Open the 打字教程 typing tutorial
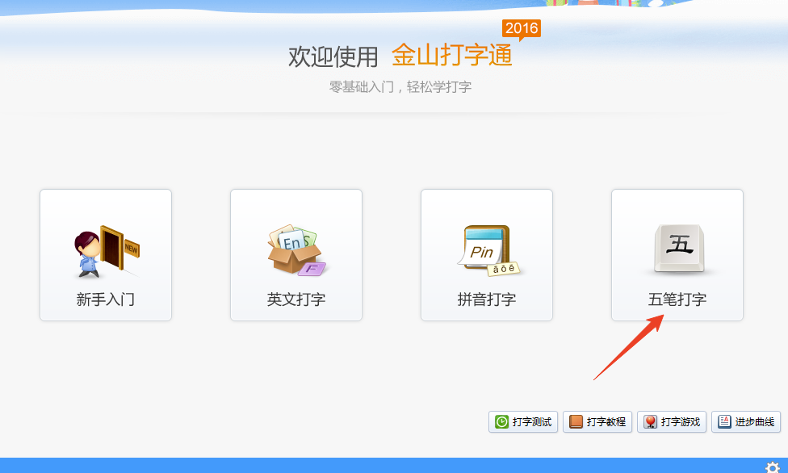788x473 pixels. click(x=597, y=421)
